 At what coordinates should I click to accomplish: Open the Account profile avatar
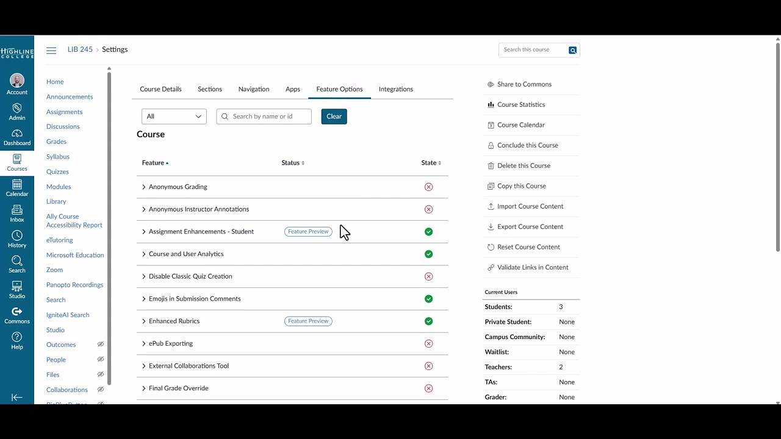pyautogui.click(x=17, y=80)
